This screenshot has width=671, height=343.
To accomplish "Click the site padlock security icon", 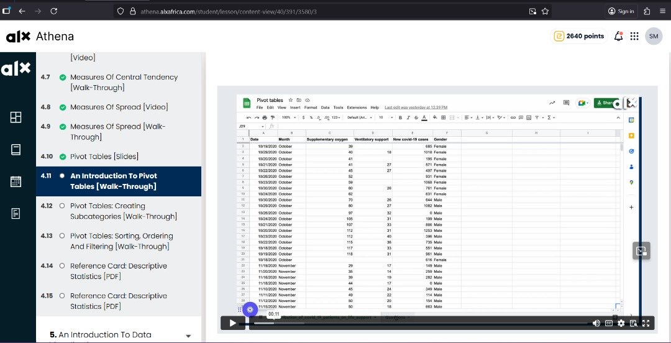I will (133, 12).
